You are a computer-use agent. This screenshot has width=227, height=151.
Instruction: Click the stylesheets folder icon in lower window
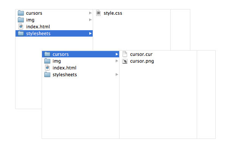[x=47, y=75]
